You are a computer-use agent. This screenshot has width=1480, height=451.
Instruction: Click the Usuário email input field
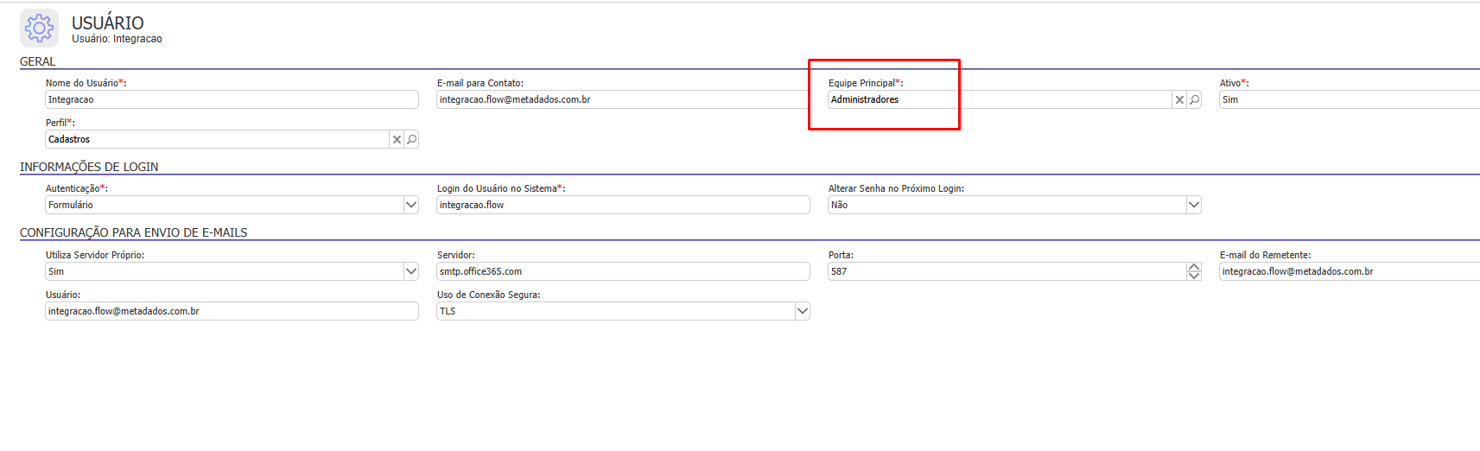[x=232, y=311]
